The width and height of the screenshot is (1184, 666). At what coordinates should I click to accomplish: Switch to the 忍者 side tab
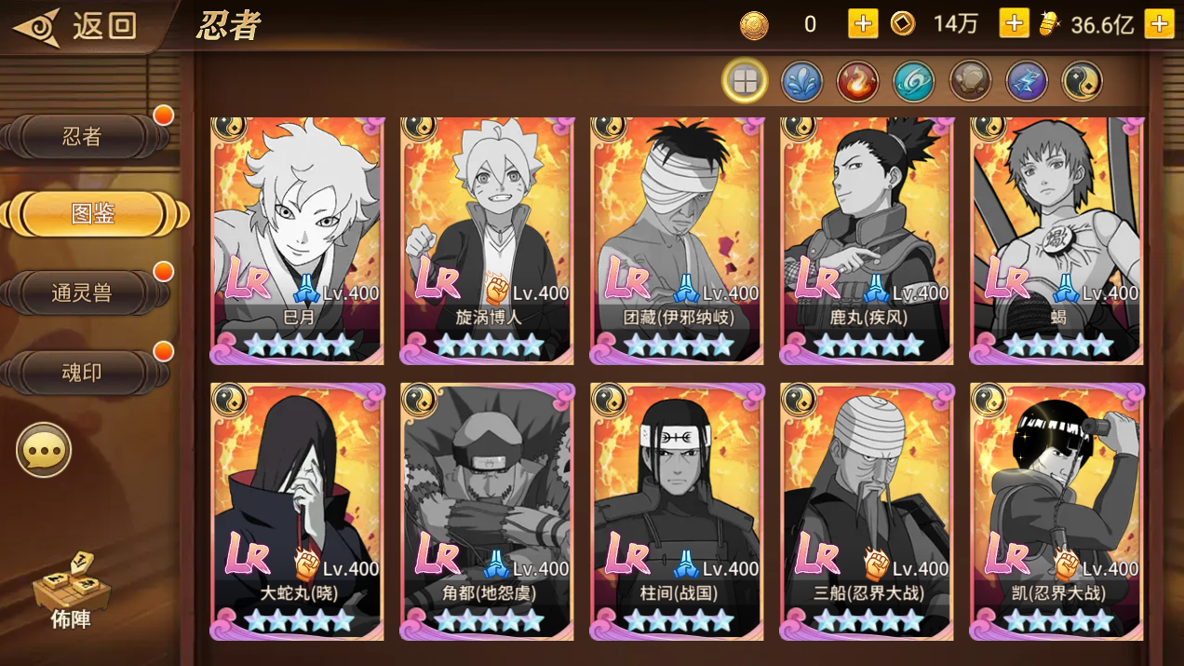tap(84, 137)
